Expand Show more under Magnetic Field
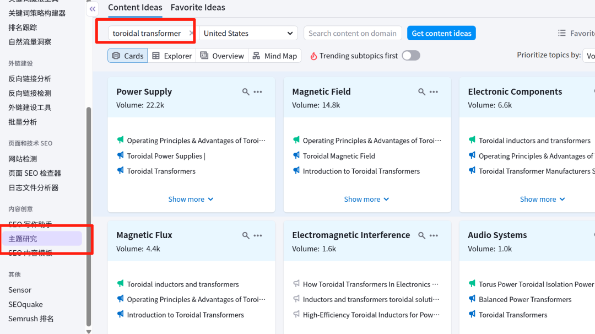Image resolution: width=595 pixels, height=334 pixels. point(366,200)
